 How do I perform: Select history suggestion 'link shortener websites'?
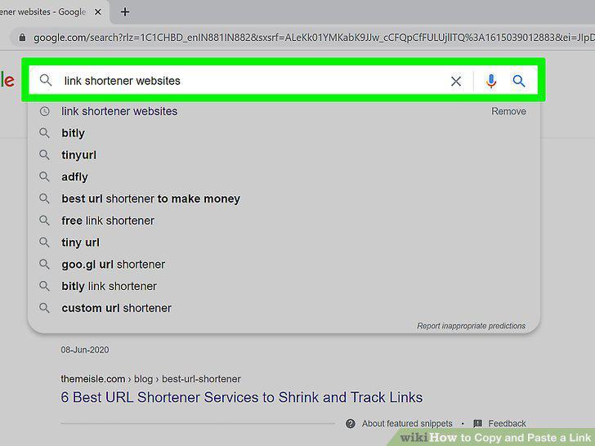point(119,111)
